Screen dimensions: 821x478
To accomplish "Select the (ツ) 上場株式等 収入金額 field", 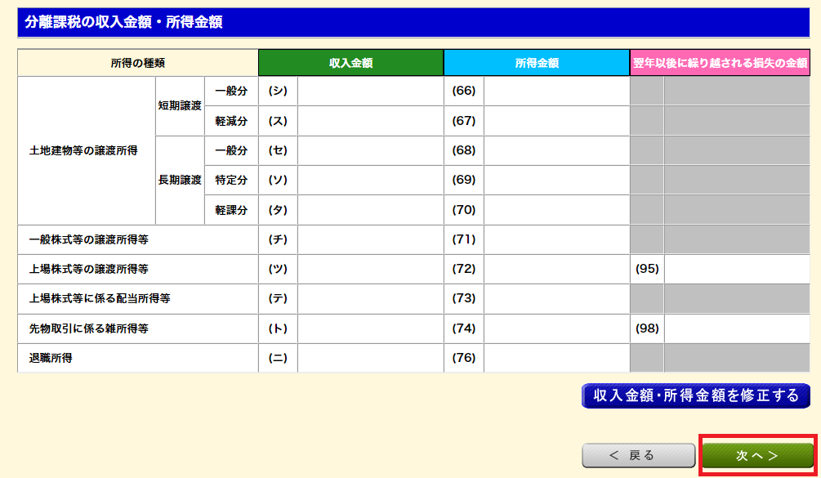I will 370,269.
